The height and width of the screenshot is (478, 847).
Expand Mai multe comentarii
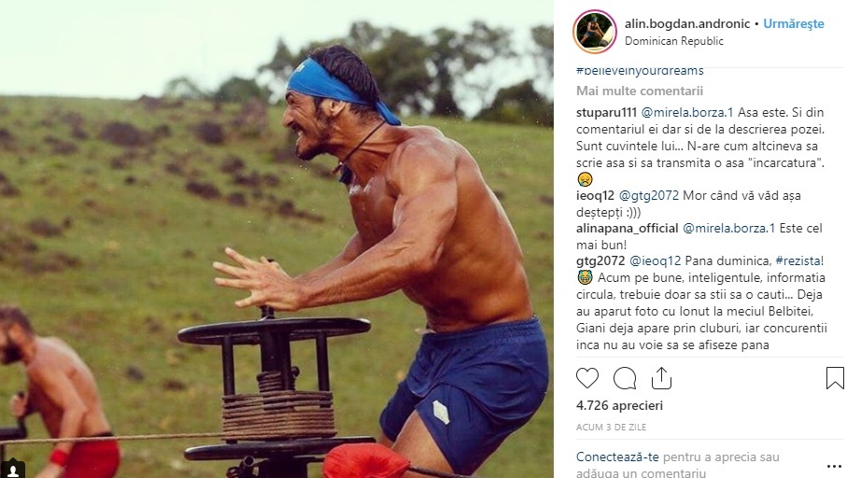click(x=640, y=91)
